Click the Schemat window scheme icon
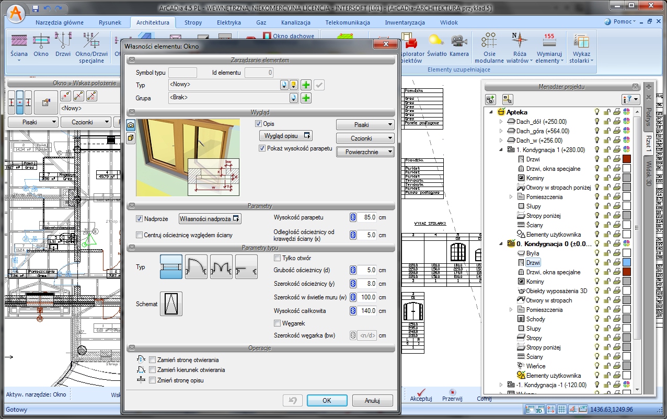Viewport: 667px width, 419px height. click(171, 304)
